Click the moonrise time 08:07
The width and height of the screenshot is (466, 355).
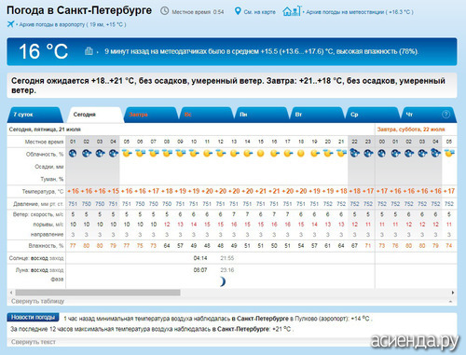tap(200, 270)
